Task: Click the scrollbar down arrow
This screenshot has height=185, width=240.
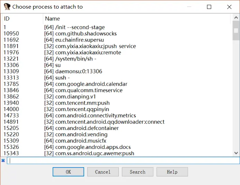Action: (236, 153)
